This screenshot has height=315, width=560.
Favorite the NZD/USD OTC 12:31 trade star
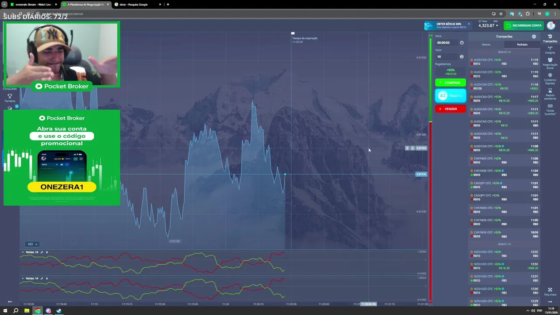coord(472,276)
